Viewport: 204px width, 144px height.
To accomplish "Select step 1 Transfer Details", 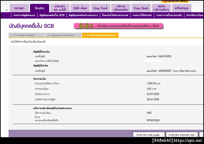I will 27,35.
